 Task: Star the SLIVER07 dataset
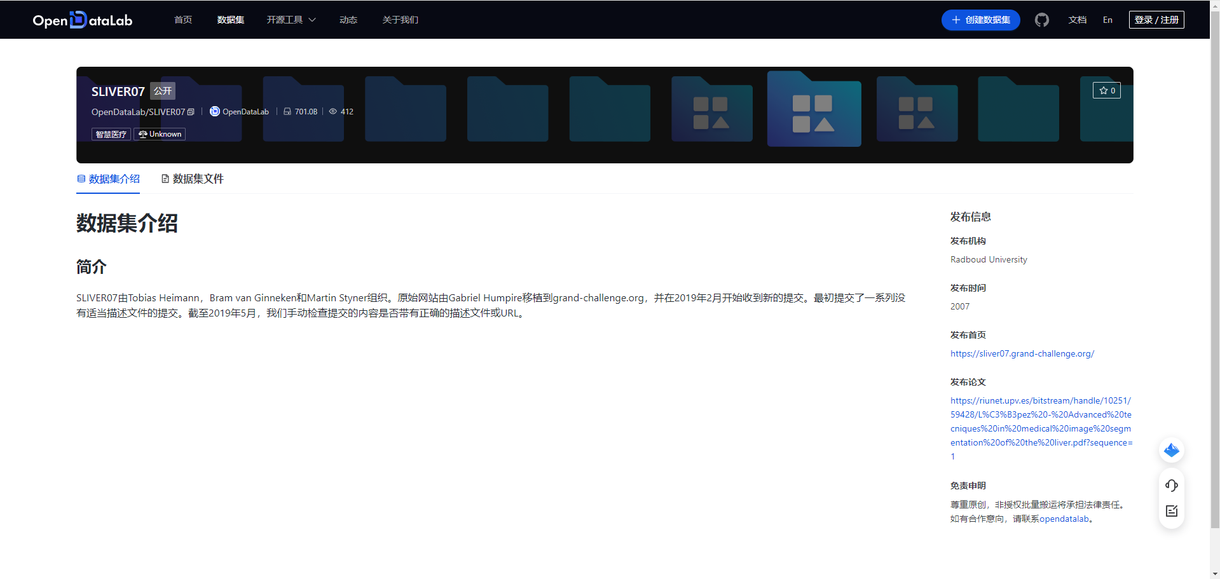pos(1107,90)
